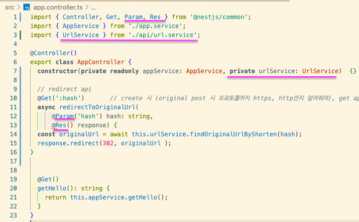The image size is (359, 222).
Task: Click Controller in the line 1 import
Action: click(81, 17)
